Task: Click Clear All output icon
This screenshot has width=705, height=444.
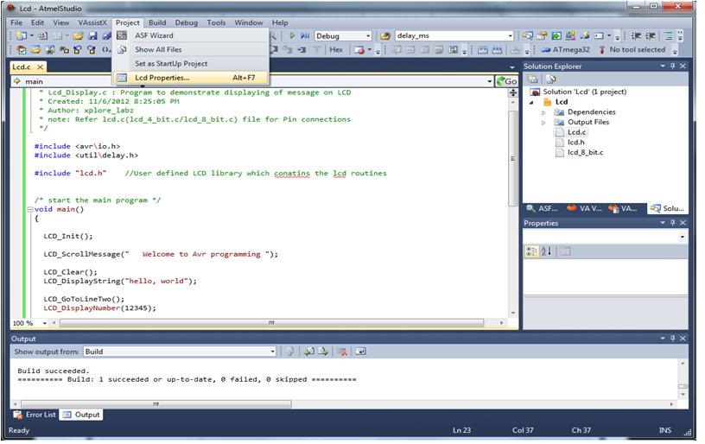Action: coord(343,352)
